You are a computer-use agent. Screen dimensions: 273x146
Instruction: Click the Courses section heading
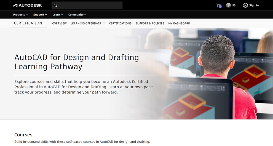tap(23, 135)
